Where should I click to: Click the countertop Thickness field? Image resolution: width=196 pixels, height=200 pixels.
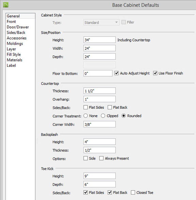pyautogui.click(x=99, y=91)
